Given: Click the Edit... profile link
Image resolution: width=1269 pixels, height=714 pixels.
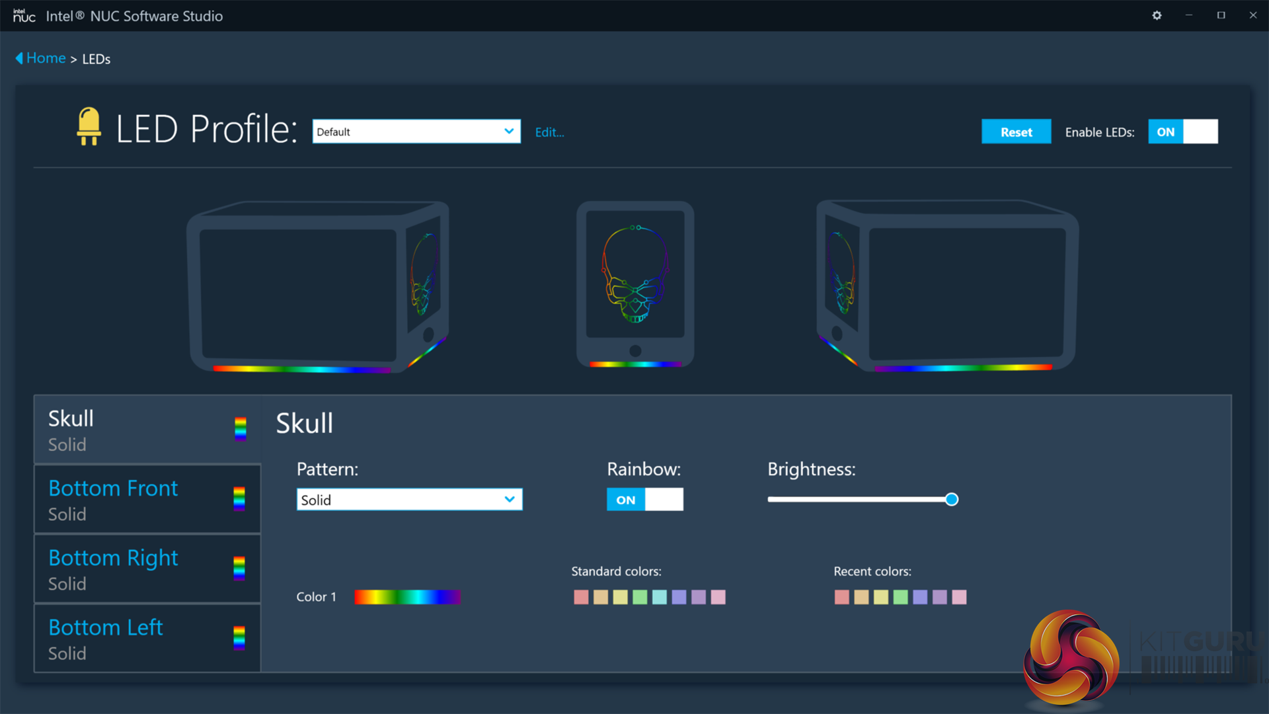Looking at the screenshot, I should click(549, 132).
